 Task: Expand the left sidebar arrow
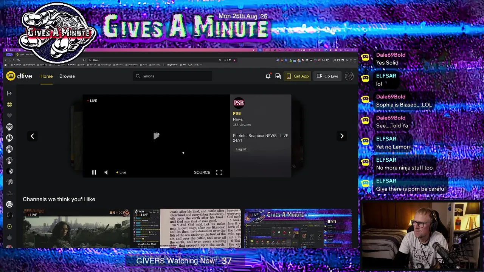(x=9, y=93)
